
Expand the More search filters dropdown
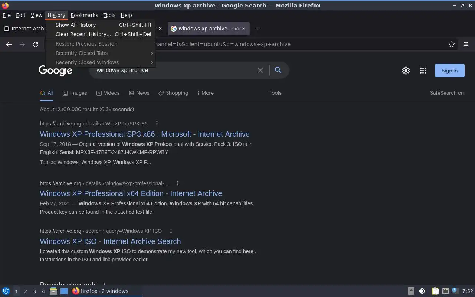click(x=205, y=93)
